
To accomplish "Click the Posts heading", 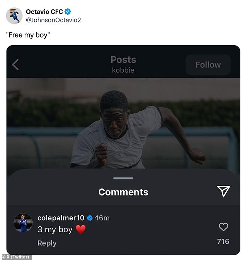I will click(x=123, y=59).
